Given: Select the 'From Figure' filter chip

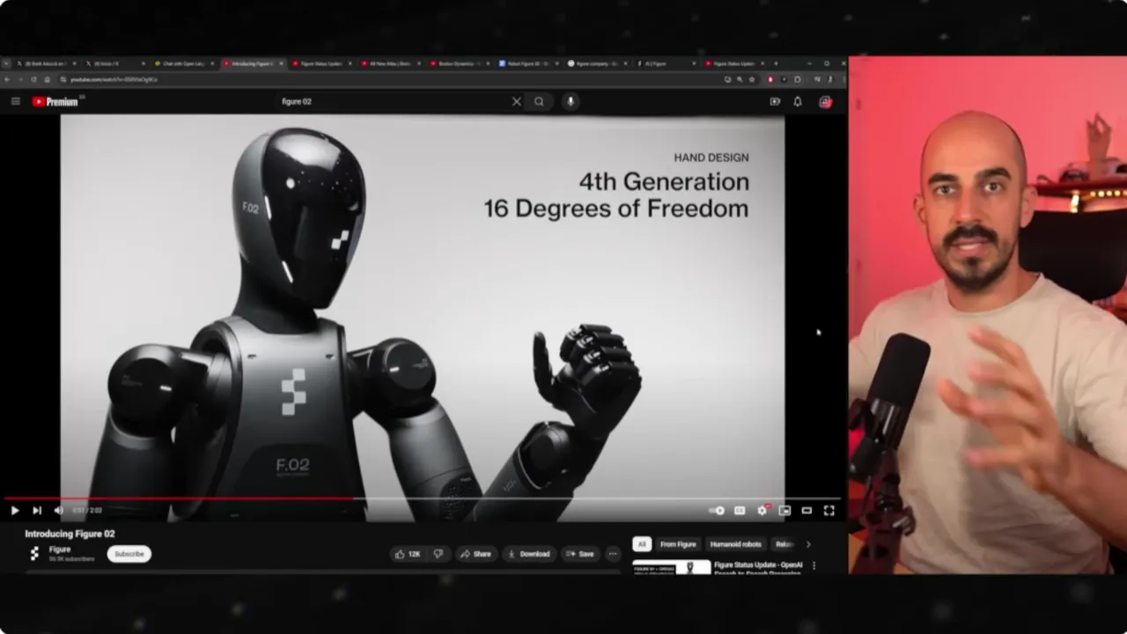Looking at the screenshot, I should pos(678,544).
